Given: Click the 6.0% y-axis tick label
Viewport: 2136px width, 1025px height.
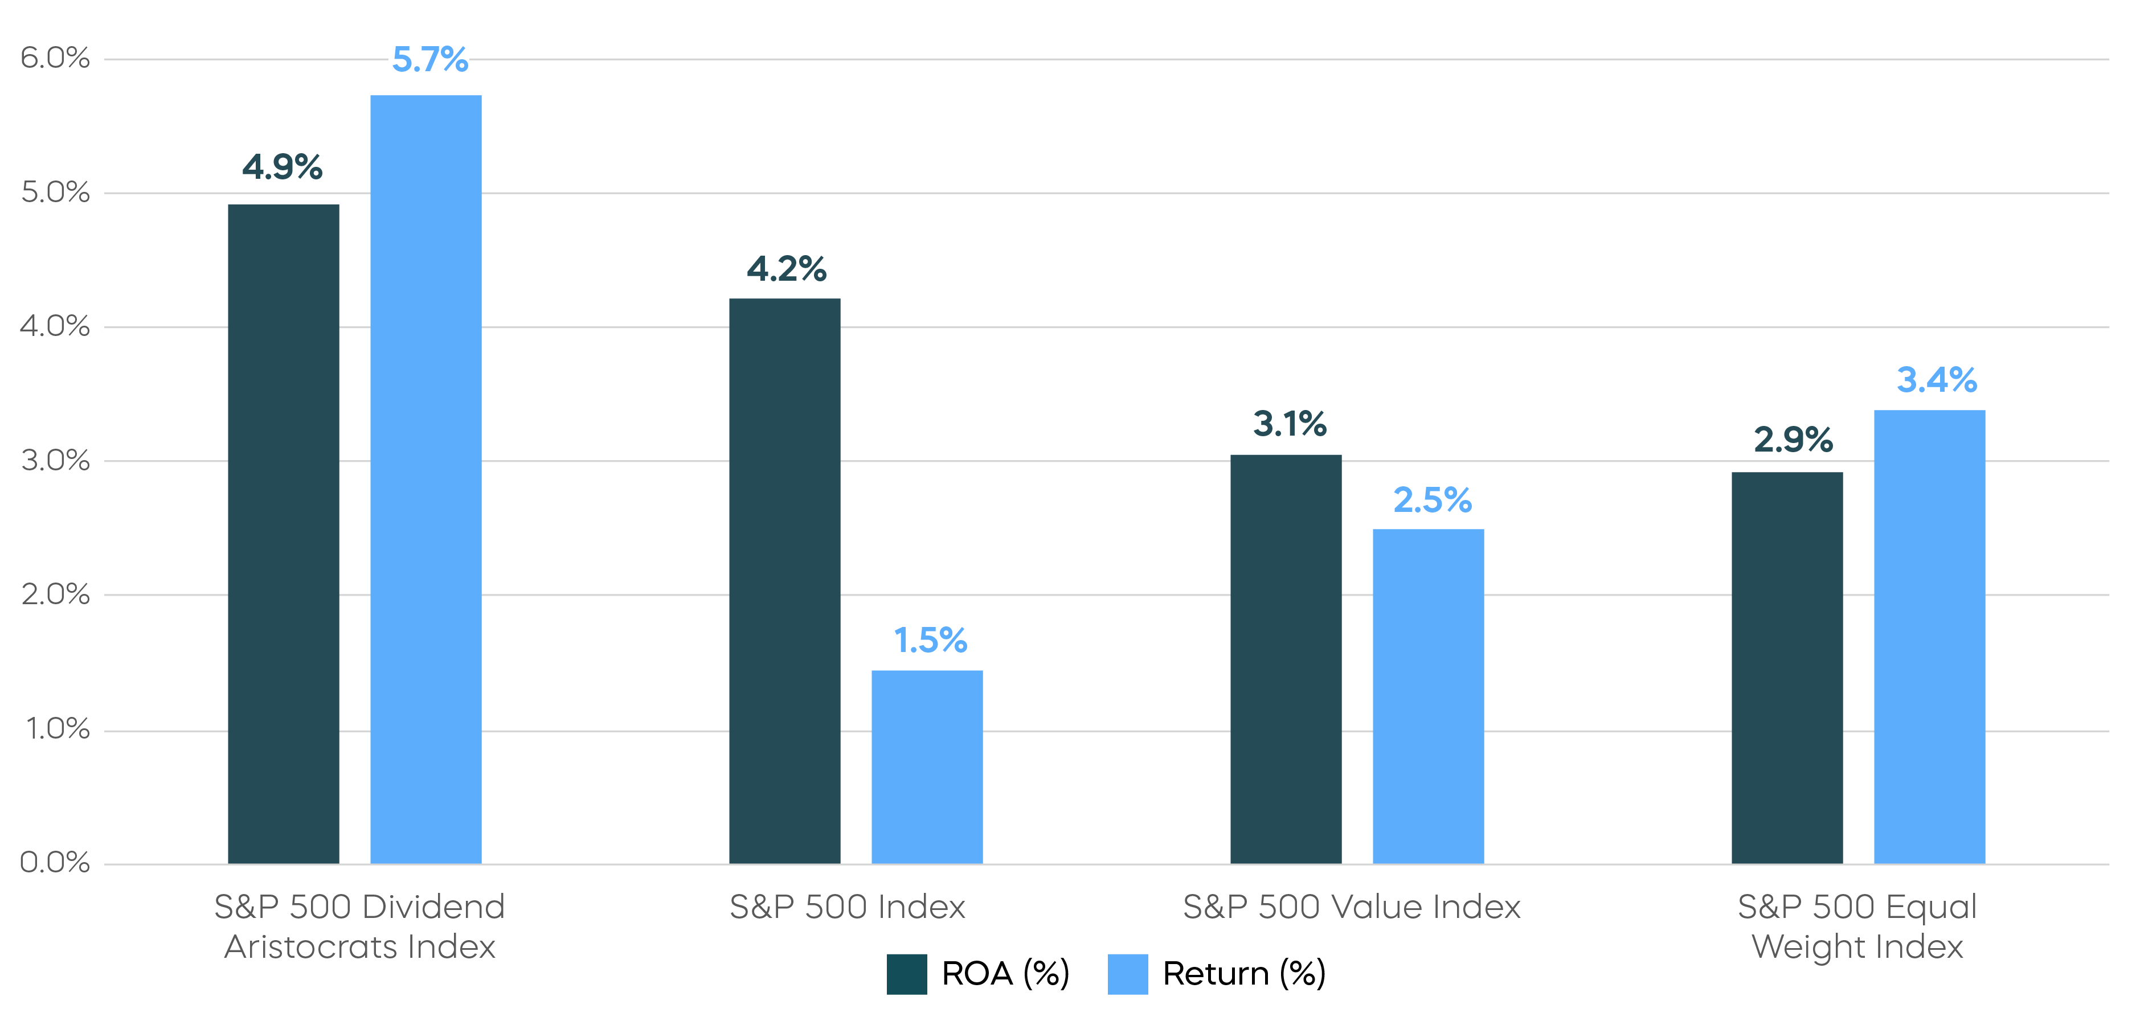Looking at the screenshot, I should click(55, 58).
